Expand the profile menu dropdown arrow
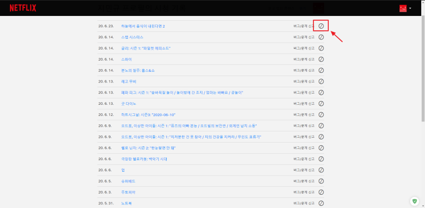 click(x=410, y=9)
